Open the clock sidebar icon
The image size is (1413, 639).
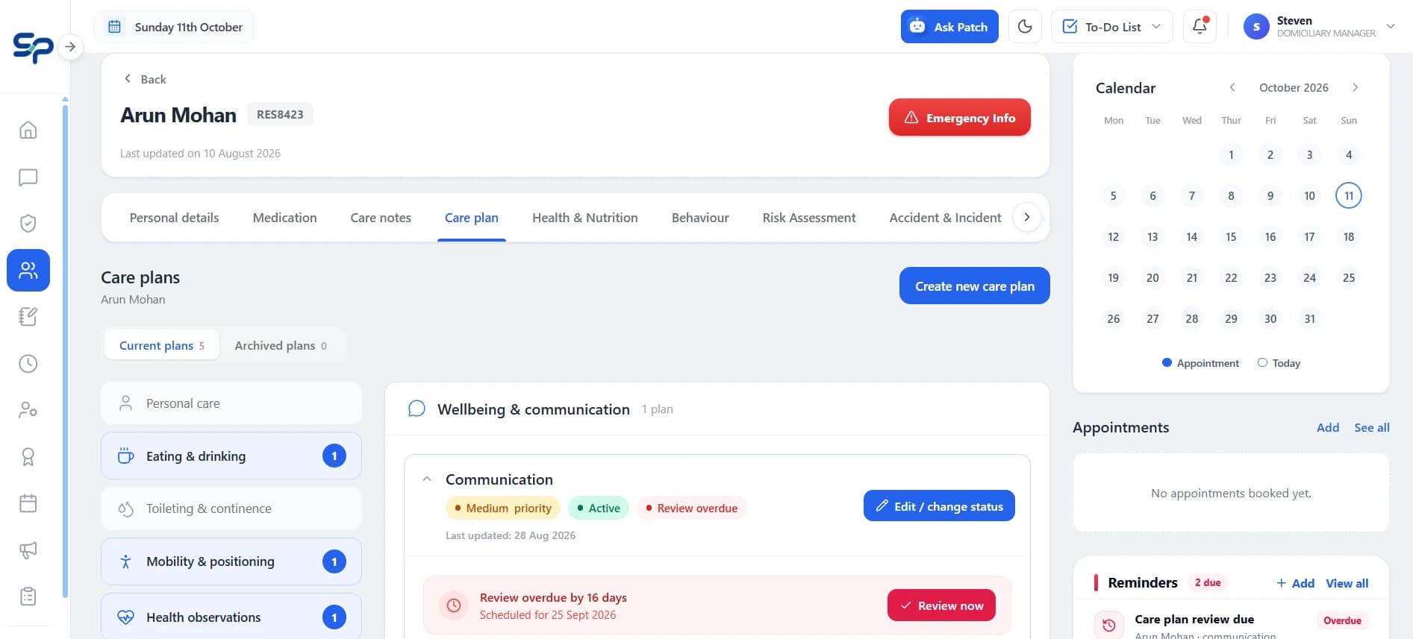coord(28,364)
